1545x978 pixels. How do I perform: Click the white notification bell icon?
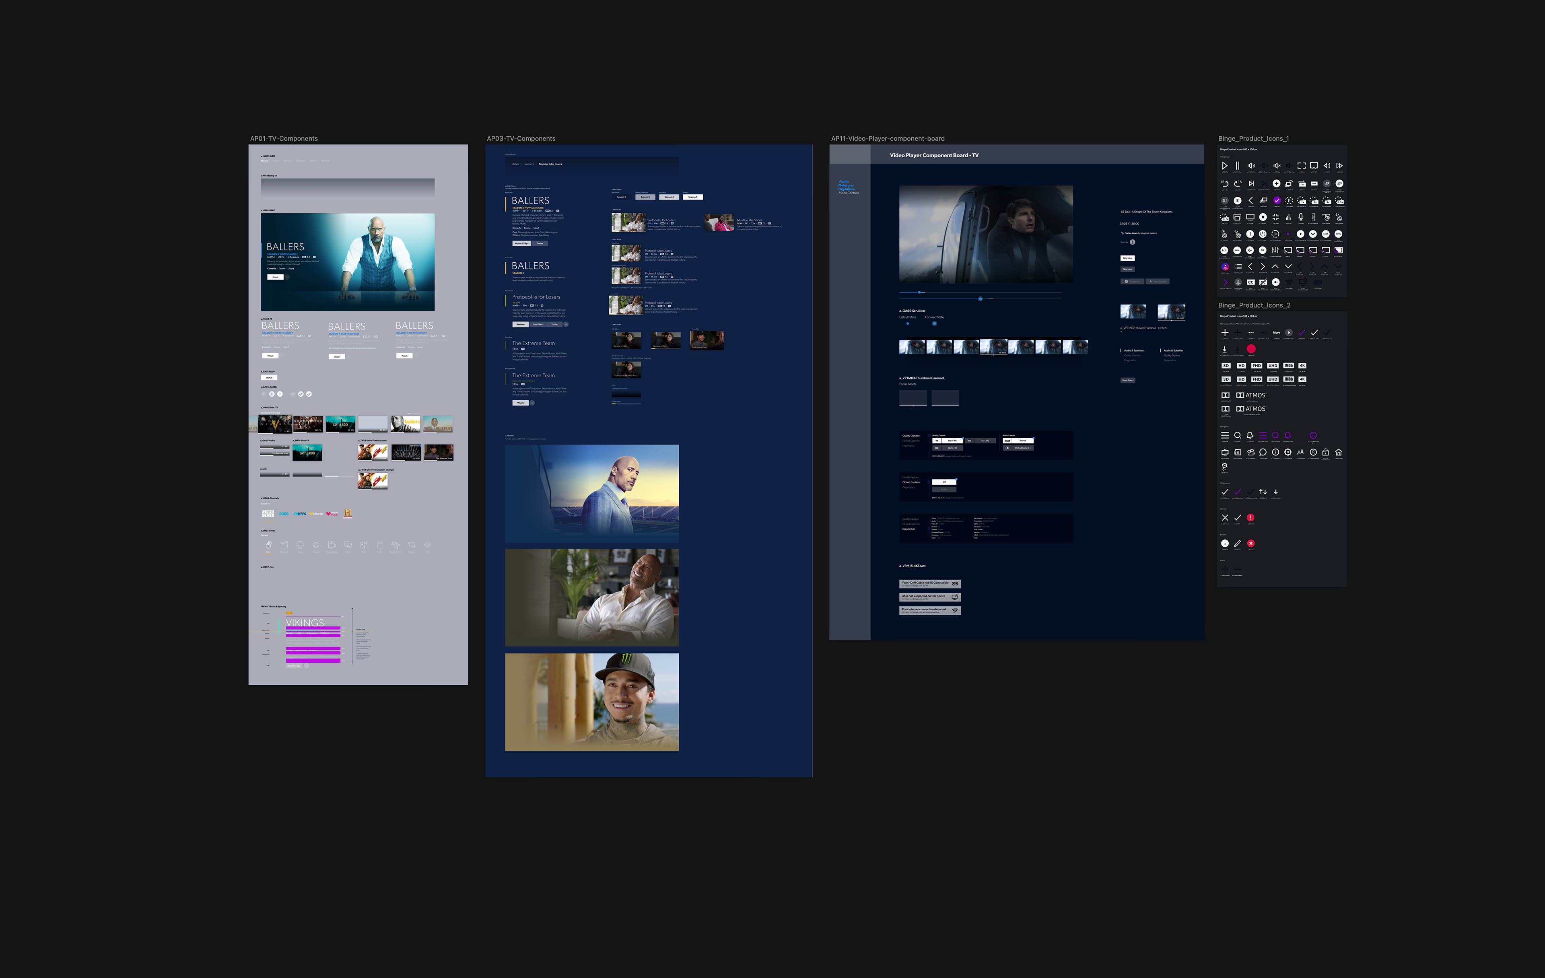pos(1250,435)
